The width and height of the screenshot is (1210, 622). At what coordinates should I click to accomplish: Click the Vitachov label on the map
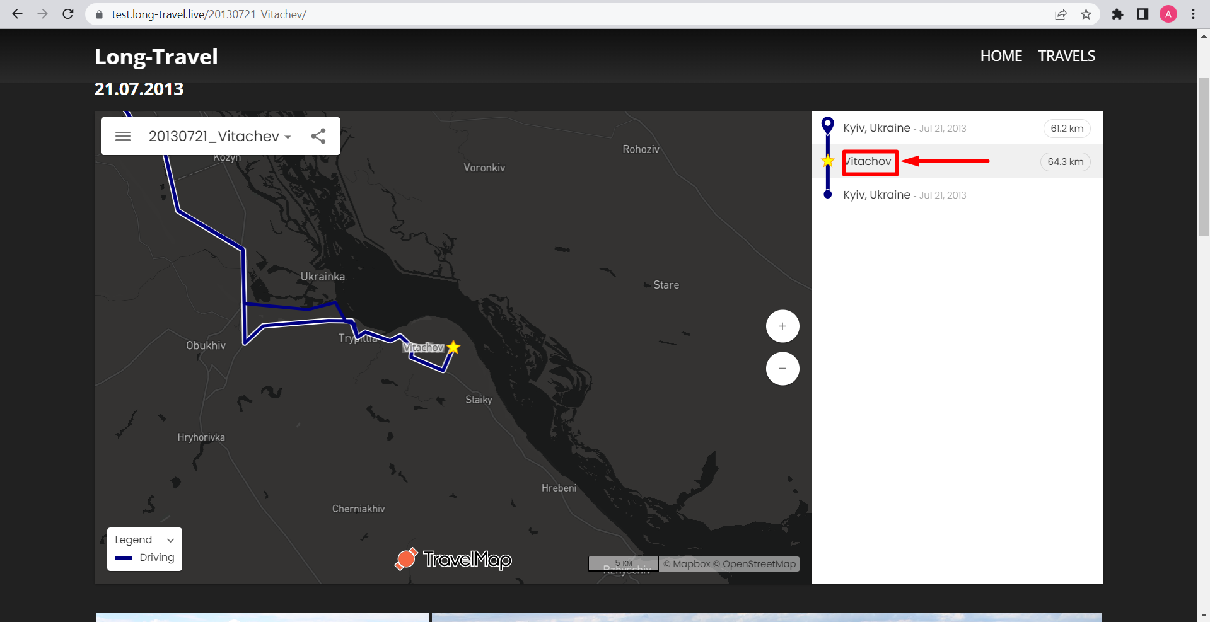pos(424,347)
